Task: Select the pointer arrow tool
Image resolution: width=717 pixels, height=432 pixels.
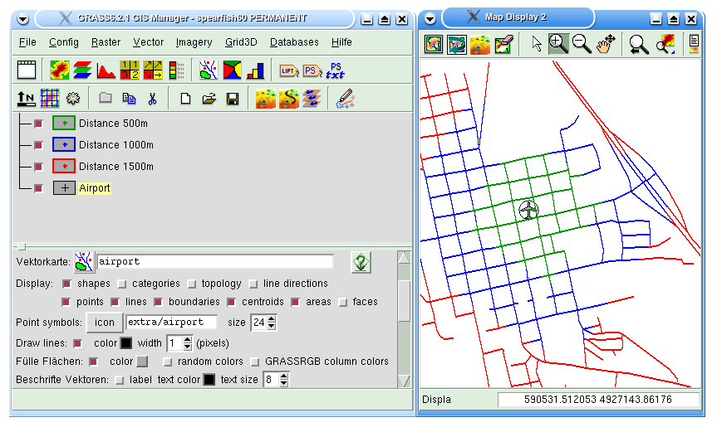Action: pyautogui.click(x=537, y=44)
